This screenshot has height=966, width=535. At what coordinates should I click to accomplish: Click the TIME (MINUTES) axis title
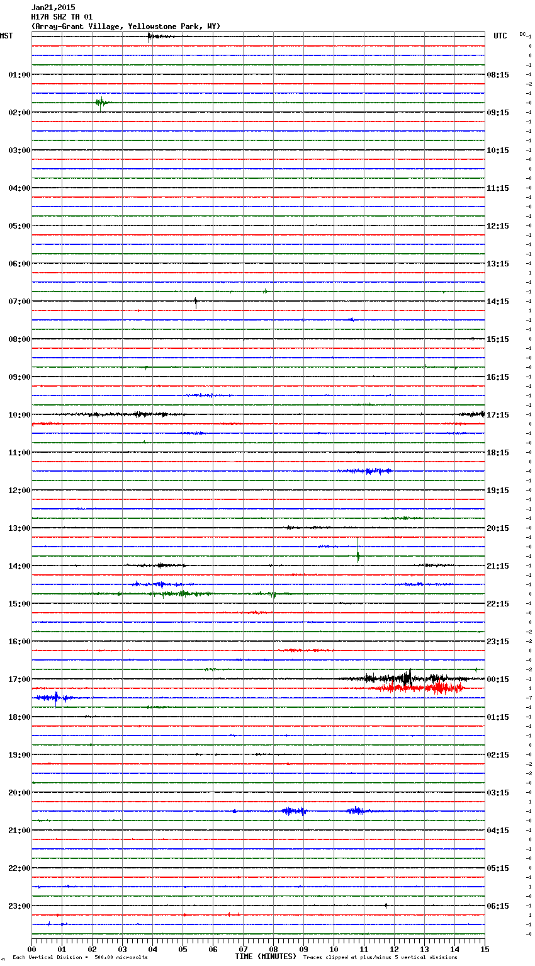pyautogui.click(x=266, y=957)
